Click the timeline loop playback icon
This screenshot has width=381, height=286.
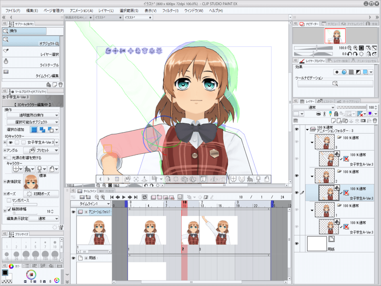point(144,197)
